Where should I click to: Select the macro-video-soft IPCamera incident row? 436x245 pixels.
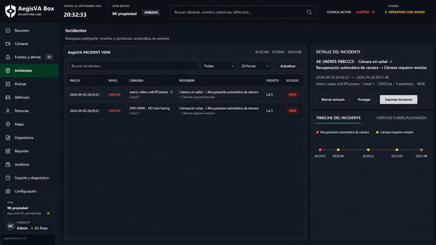185,95
